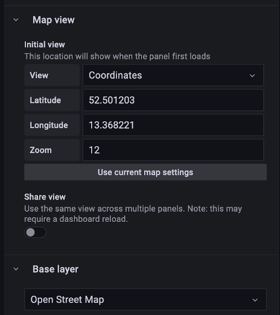Click the dropdown arrow in Coordinates field
This screenshot has height=315, width=280.
tap(253, 75)
